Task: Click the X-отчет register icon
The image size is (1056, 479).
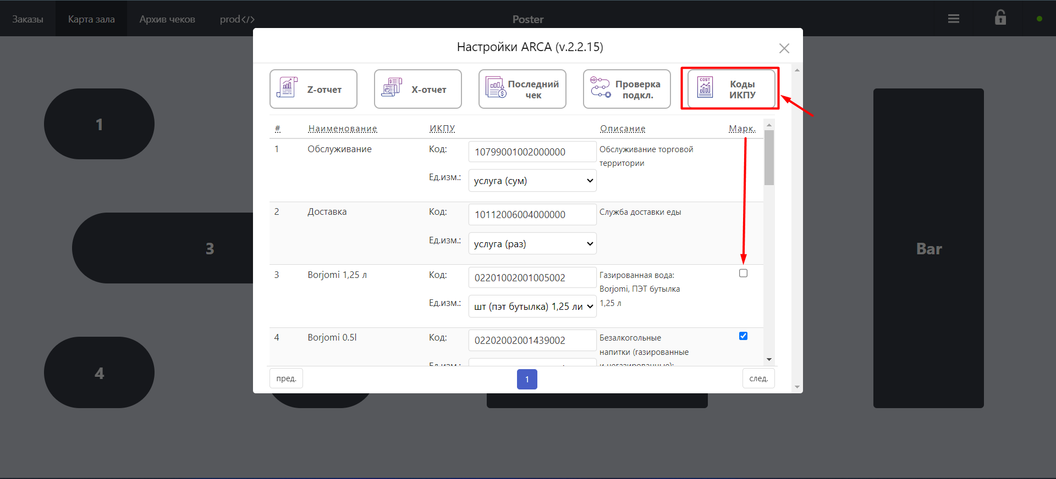Action: pos(392,87)
